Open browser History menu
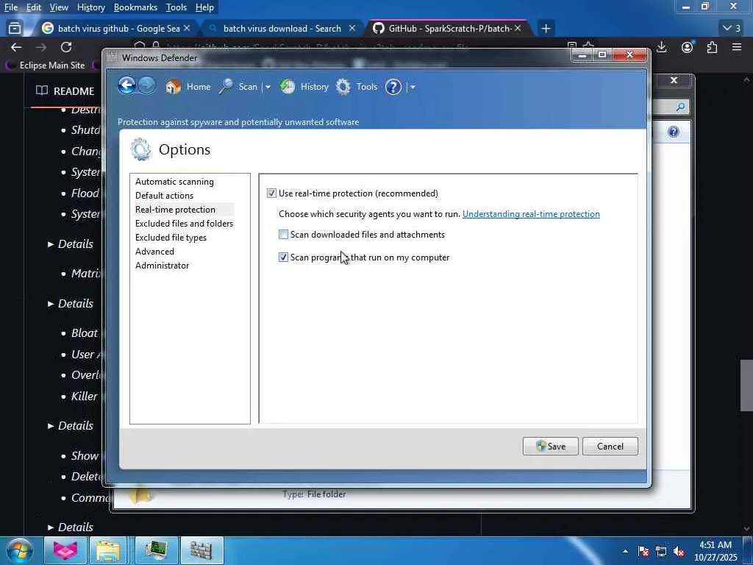The height and width of the screenshot is (565, 753). (x=90, y=7)
